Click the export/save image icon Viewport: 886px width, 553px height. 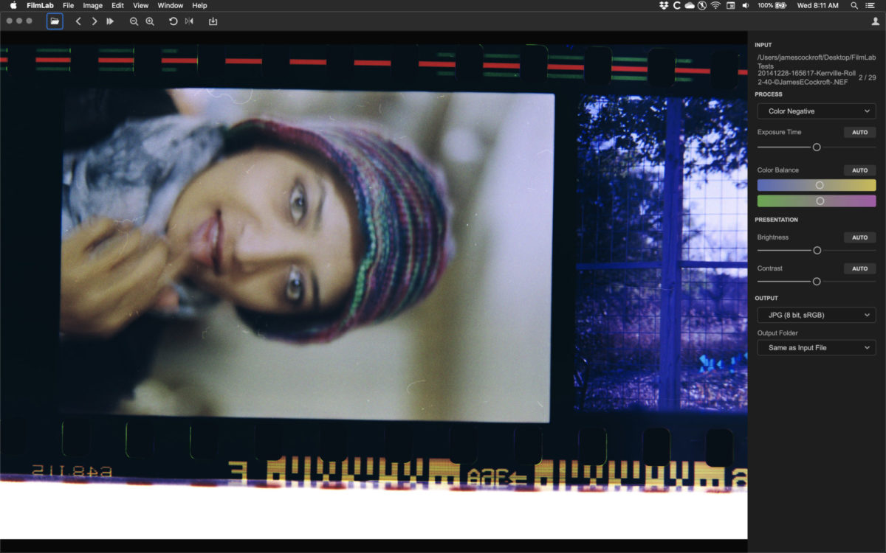click(213, 21)
